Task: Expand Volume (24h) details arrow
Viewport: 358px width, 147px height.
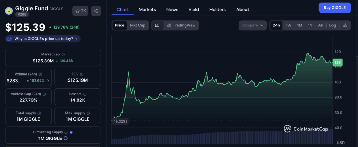Action: pyautogui.click(x=48, y=80)
